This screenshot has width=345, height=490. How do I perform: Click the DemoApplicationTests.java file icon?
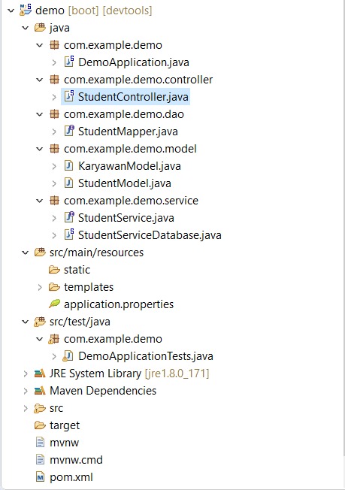click(x=68, y=356)
